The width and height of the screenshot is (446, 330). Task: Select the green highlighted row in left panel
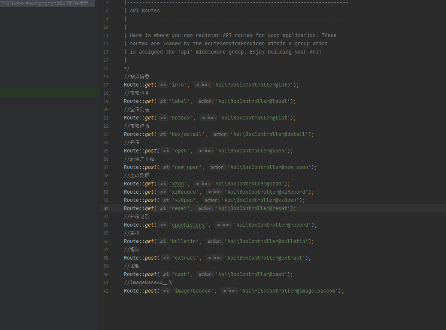50,93
